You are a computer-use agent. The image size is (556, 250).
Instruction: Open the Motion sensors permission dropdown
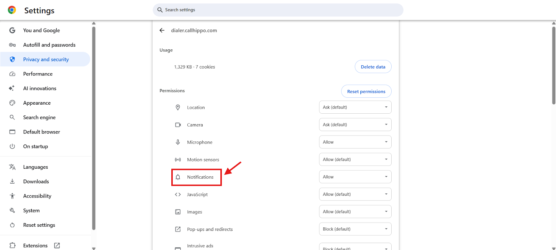click(x=355, y=159)
